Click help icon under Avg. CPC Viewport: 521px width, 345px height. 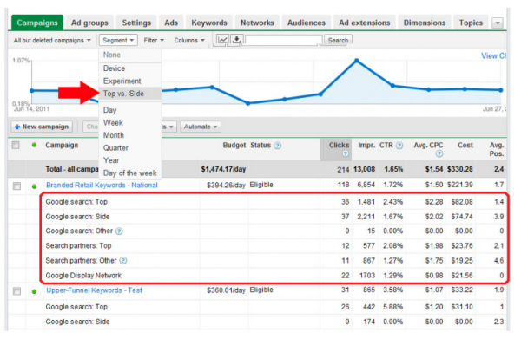pyautogui.click(x=439, y=153)
